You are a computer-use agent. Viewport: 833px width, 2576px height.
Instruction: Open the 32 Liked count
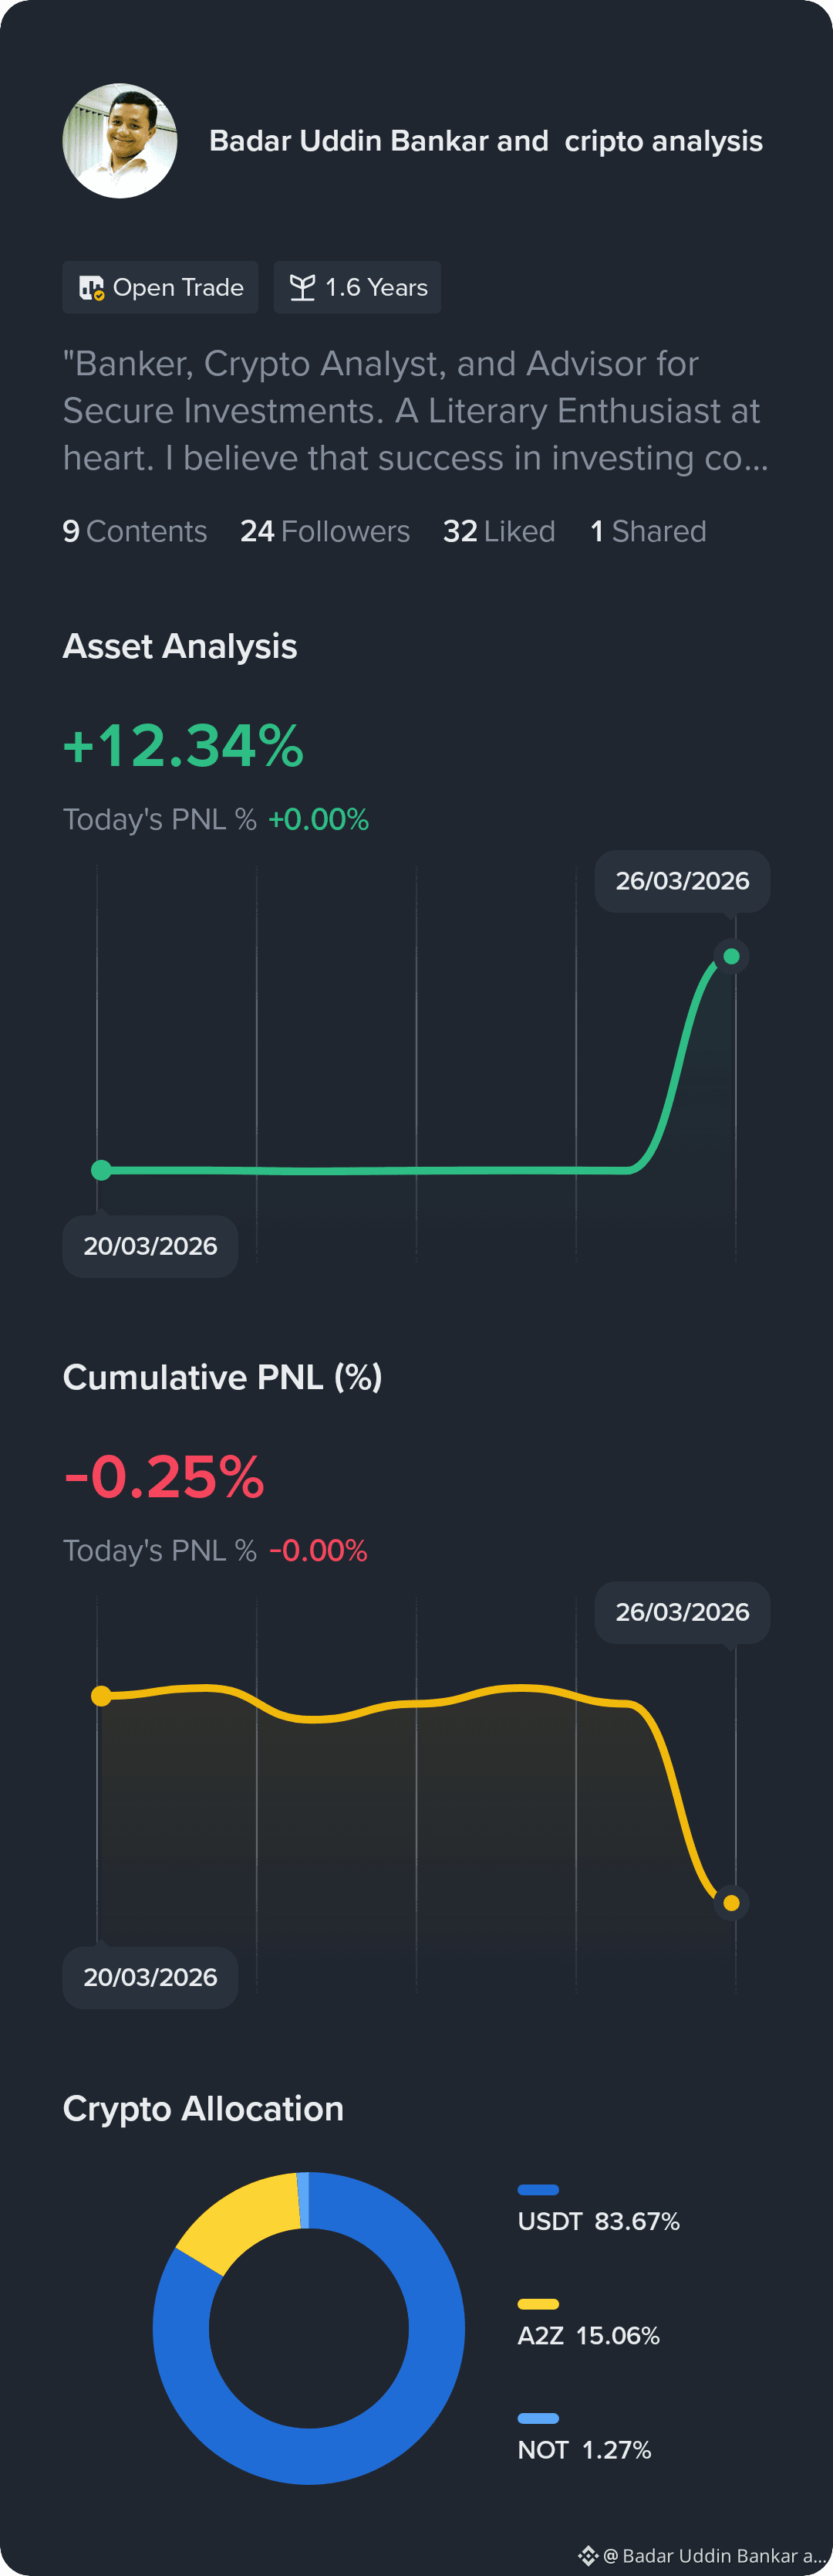[498, 531]
